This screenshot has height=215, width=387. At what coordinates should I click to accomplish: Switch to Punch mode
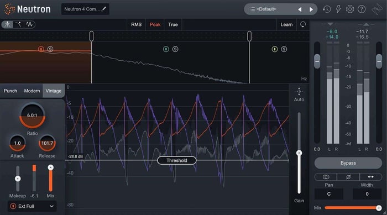coord(11,91)
